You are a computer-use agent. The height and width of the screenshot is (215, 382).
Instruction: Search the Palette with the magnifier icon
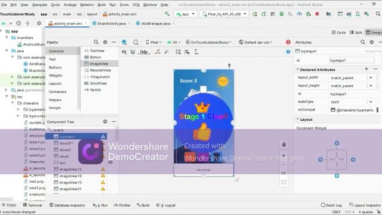pyautogui.click(x=96, y=42)
